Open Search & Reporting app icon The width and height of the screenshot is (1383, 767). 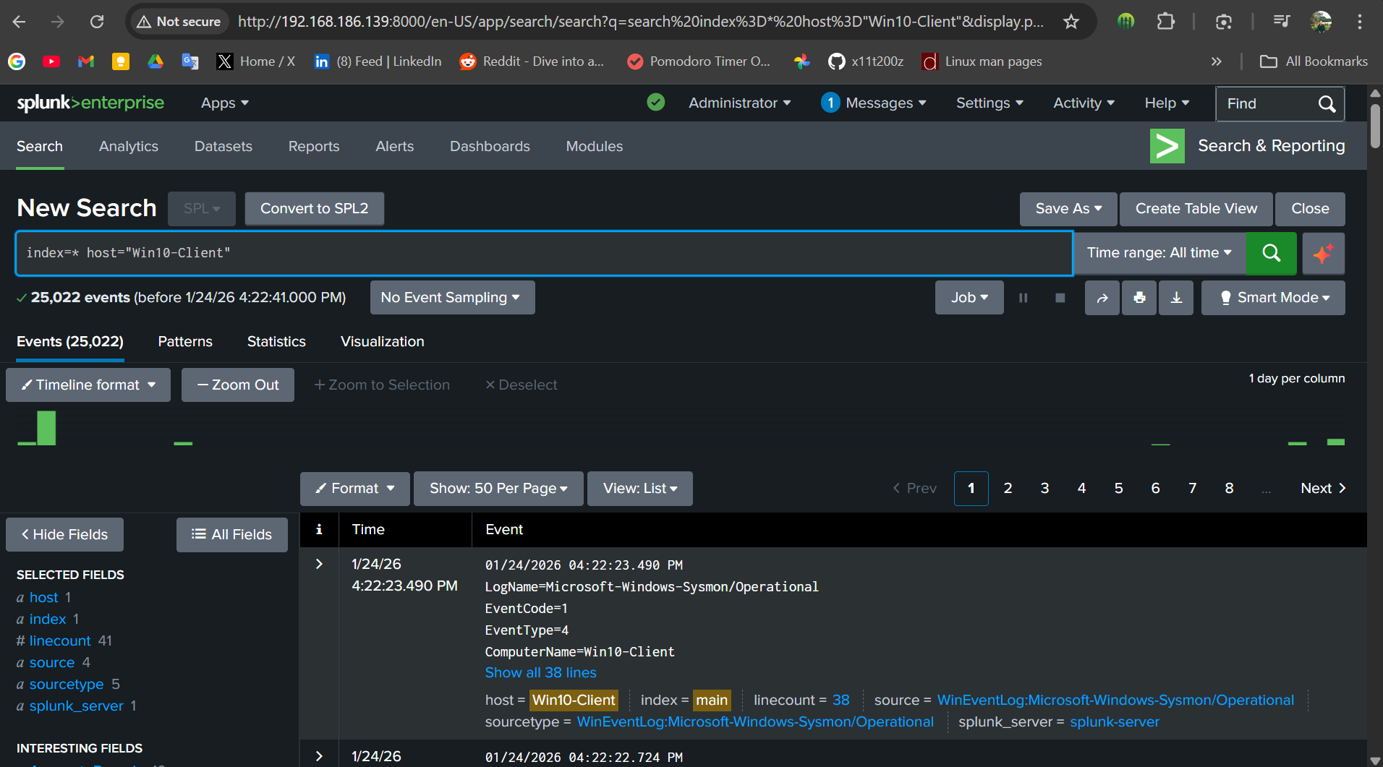pos(1167,146)
